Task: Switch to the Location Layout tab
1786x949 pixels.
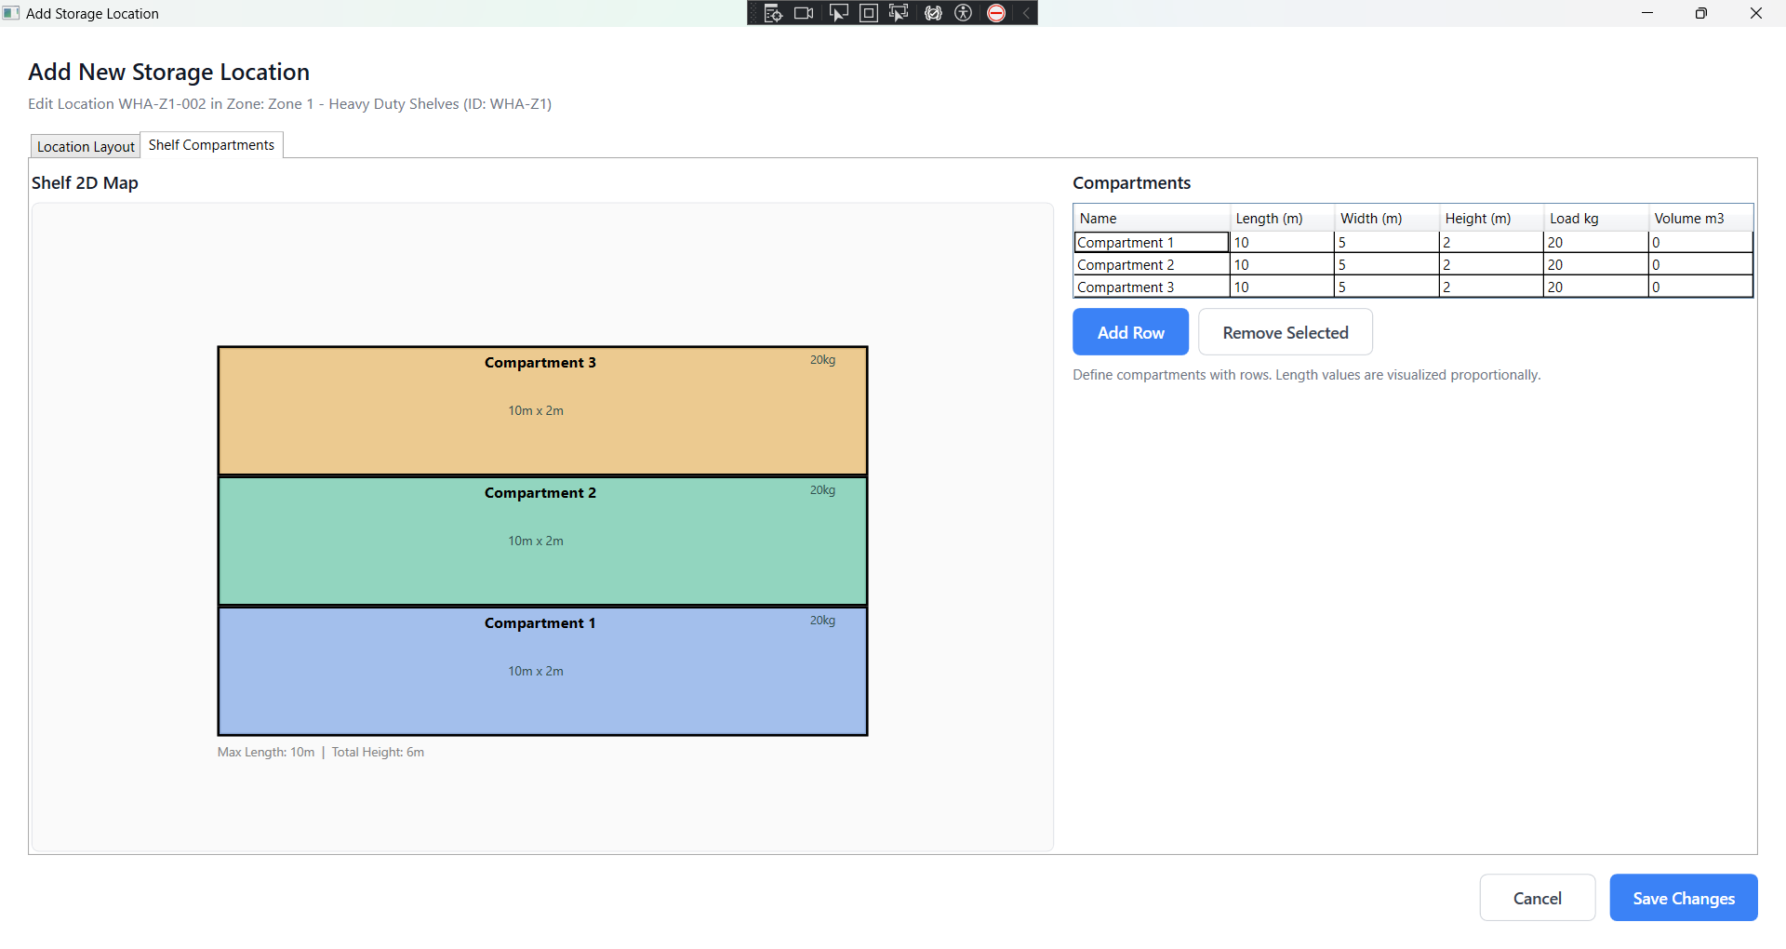Action: pyautogui.click(x=86, y=147)
